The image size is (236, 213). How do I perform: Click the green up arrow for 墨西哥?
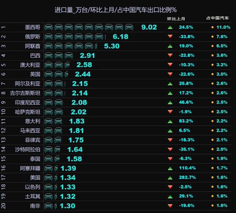tap(170, 27)
